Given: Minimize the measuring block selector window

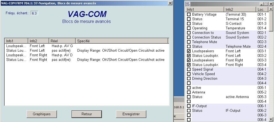Looking at the screenshot, I should (262, 4).
